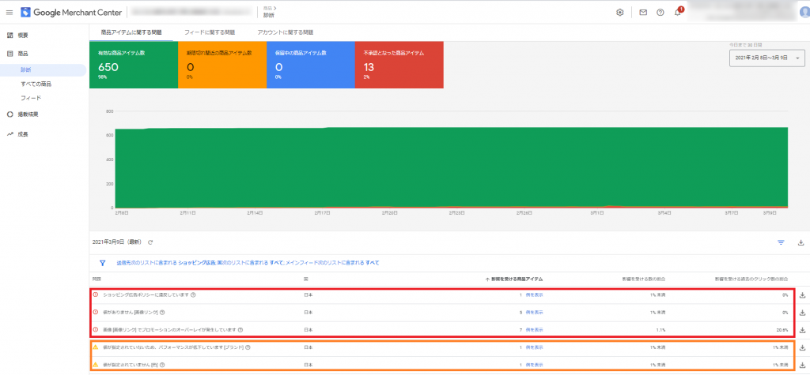Open the hamburger navigation menu
The width and height of the screenshot is (810, 375).
pos(9,13)
